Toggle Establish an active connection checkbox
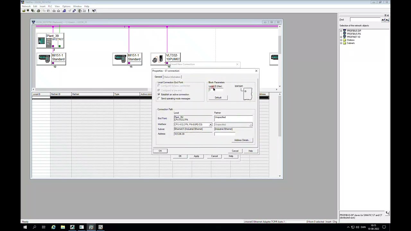This screenshot has height=231, width=411. tap(159, 95)
